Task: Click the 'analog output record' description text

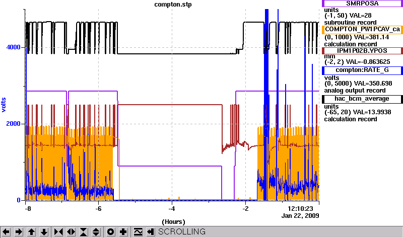Action: click(x=355, y=91)
